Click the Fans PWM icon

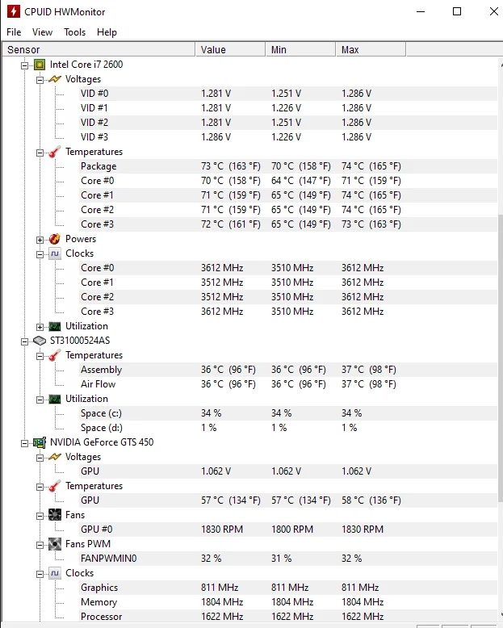(54, 544)
